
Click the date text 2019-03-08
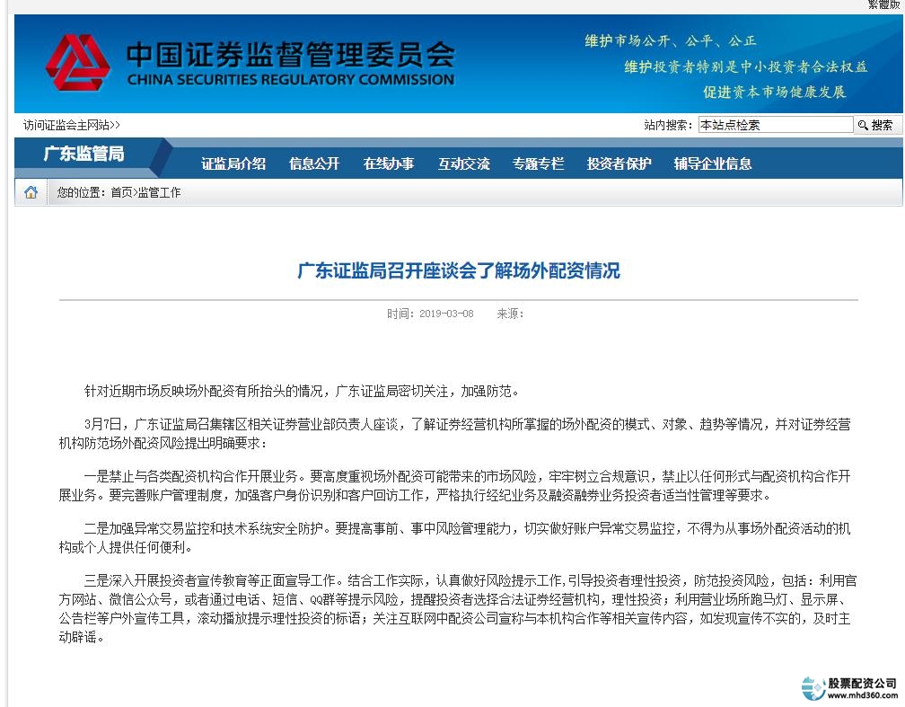(446, 314)
